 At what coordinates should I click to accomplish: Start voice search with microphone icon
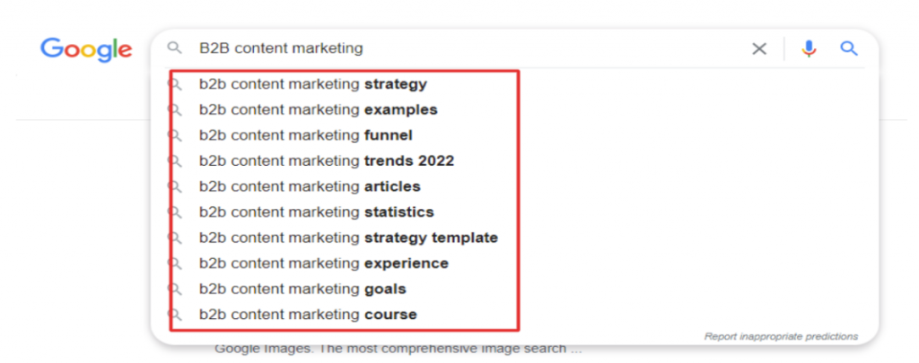tap(809, 48)
